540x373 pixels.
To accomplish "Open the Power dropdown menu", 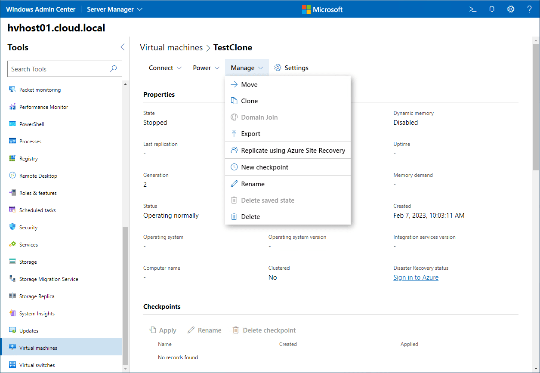I will click(206, 68).
